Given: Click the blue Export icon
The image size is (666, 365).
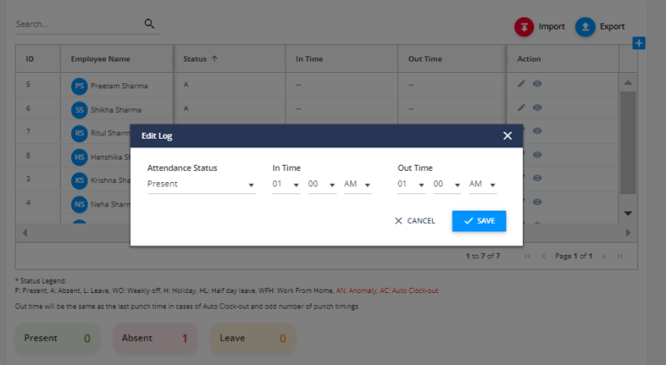Looking at the screenshot, I should (585, 27).
